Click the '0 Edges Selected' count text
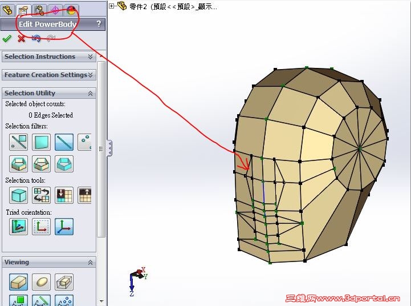The width and height of the screenshot is (411, 306). point(51,115)
